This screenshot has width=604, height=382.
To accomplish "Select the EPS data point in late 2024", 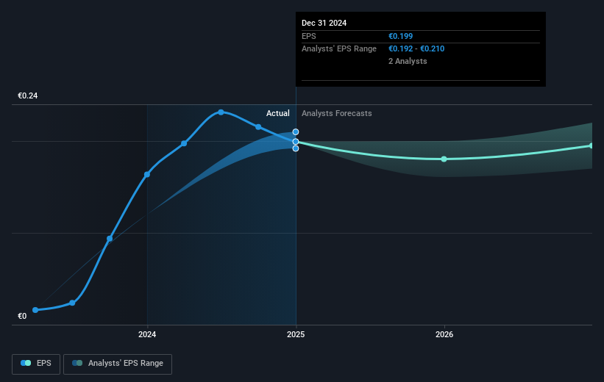I will (258, 127).
